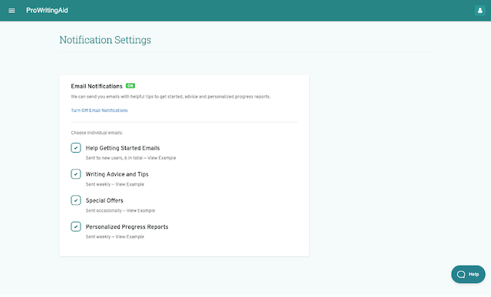Click the Special Offers label
491x297 pixels.
[x=104, y=200]
